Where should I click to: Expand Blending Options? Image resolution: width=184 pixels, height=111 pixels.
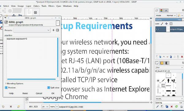14,83
